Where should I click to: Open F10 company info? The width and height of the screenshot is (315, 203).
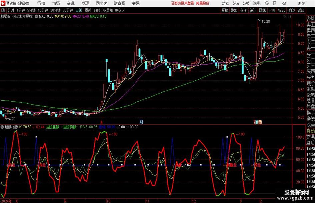click(272, 10)
